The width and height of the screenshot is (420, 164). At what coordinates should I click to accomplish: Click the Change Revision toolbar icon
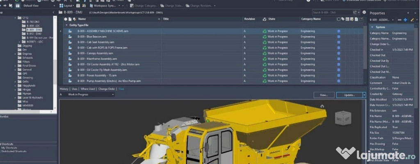tap(187, 6)
